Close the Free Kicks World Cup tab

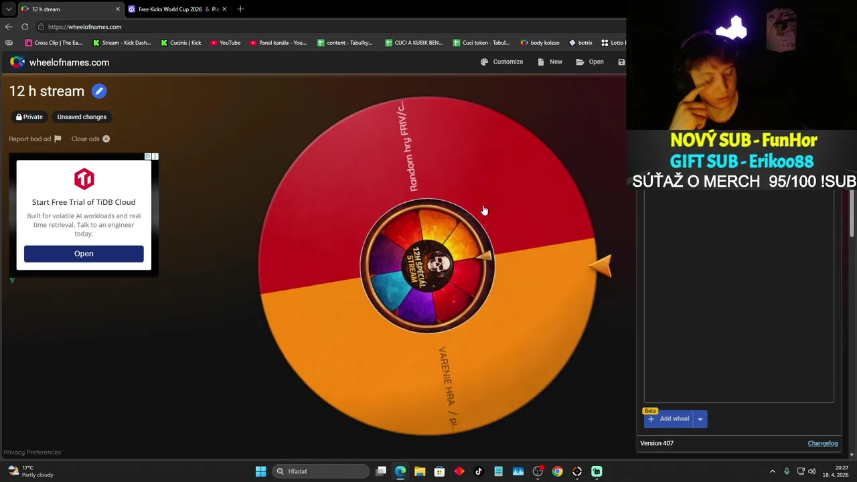pos(224,9)
